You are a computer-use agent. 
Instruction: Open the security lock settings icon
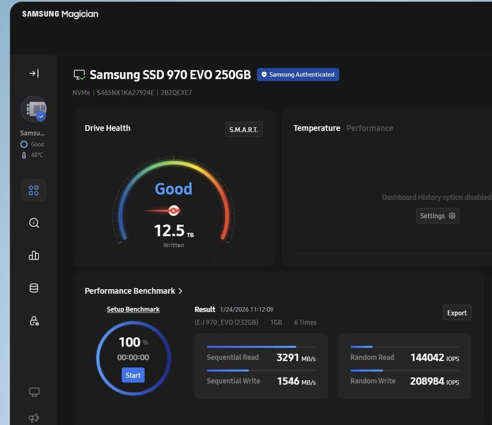point(34,320)
